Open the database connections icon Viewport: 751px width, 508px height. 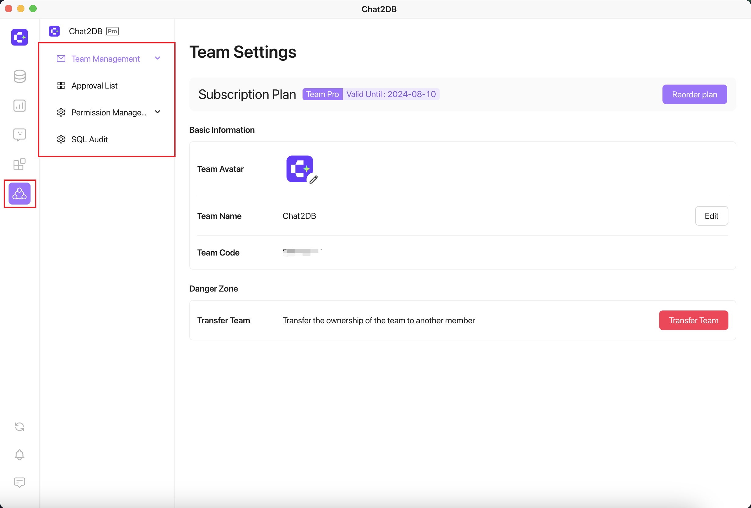[x=20, y=76]
